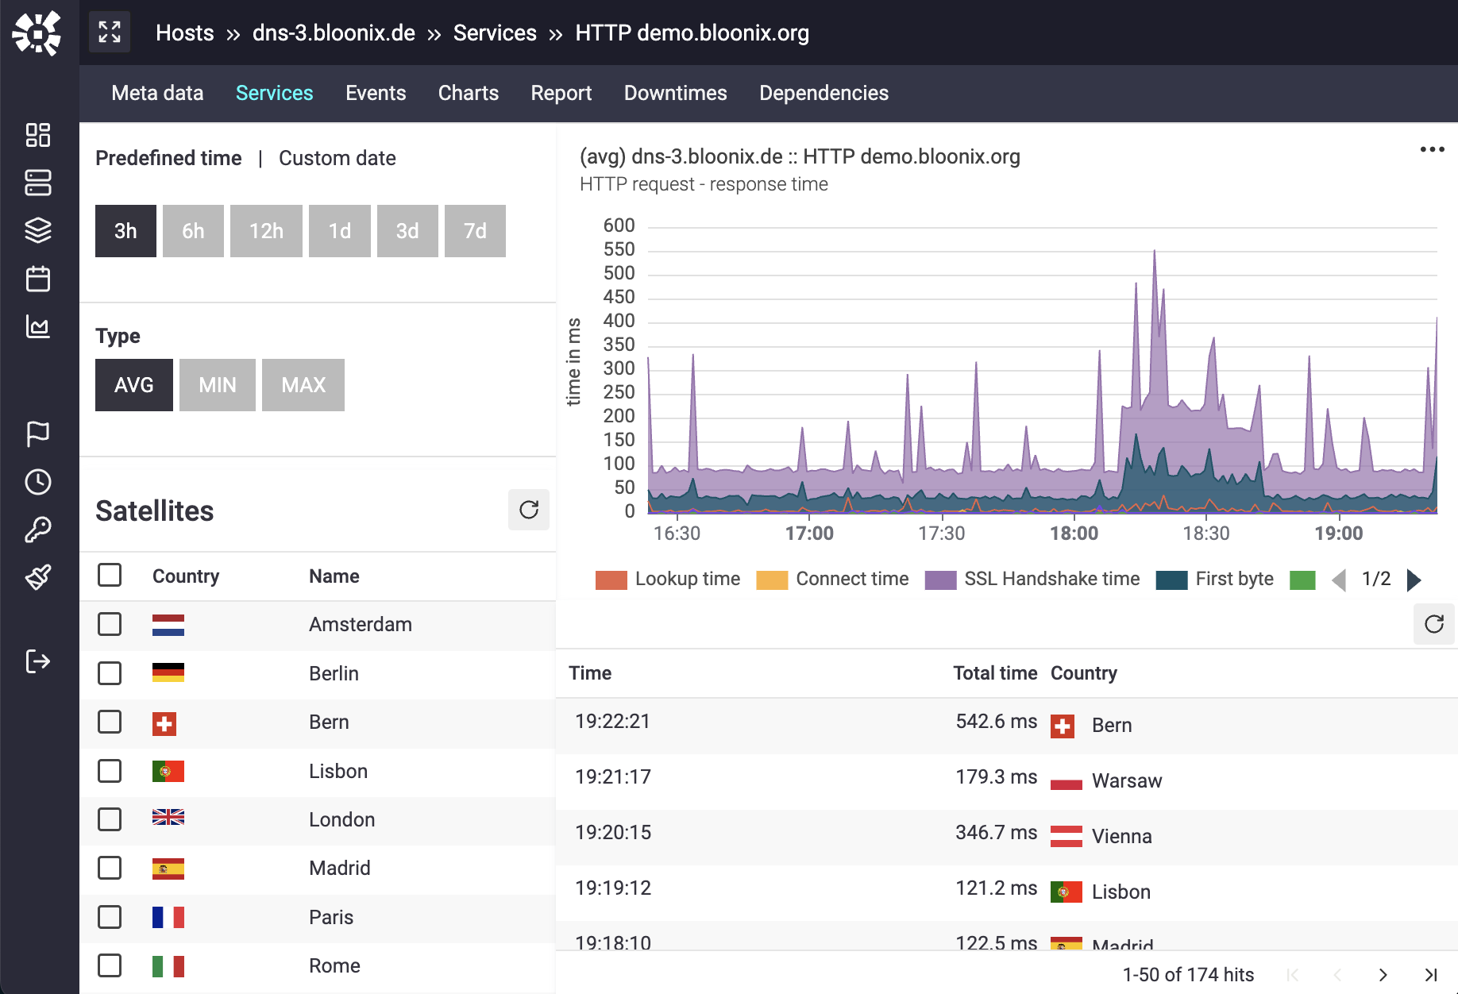Open the chart three-dot options menu

(x=1433, y=149)
